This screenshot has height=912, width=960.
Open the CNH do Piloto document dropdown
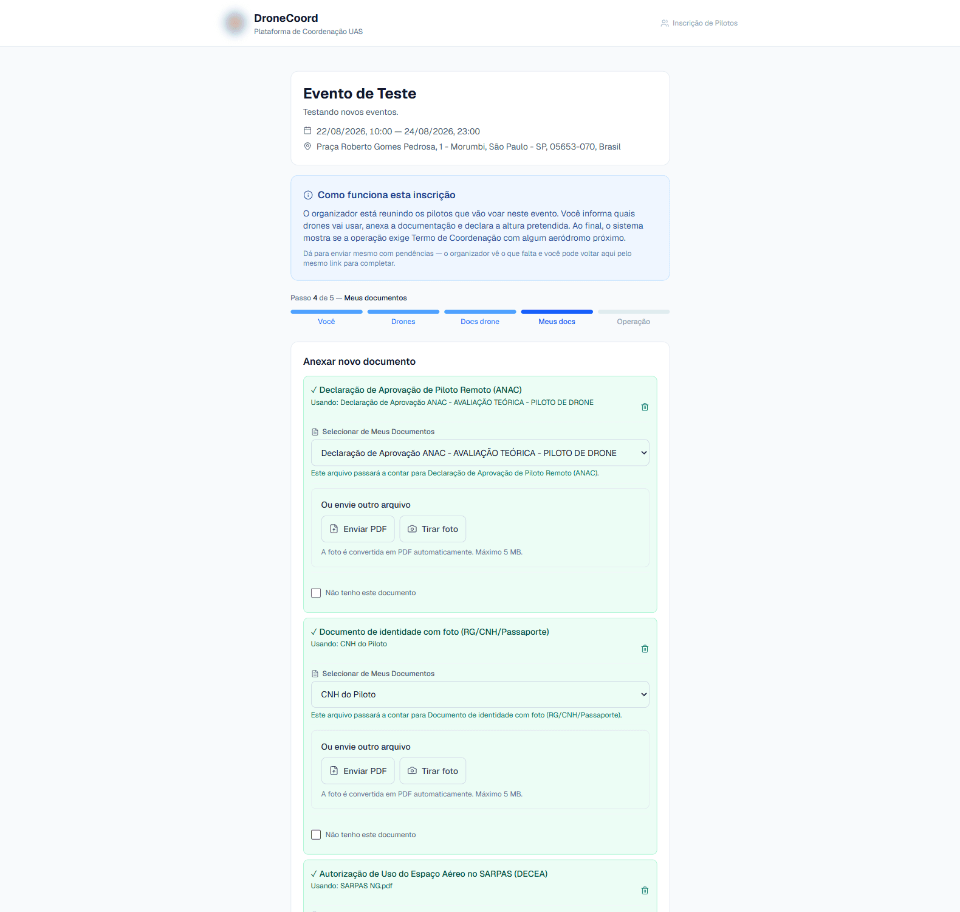coord(480,694)
